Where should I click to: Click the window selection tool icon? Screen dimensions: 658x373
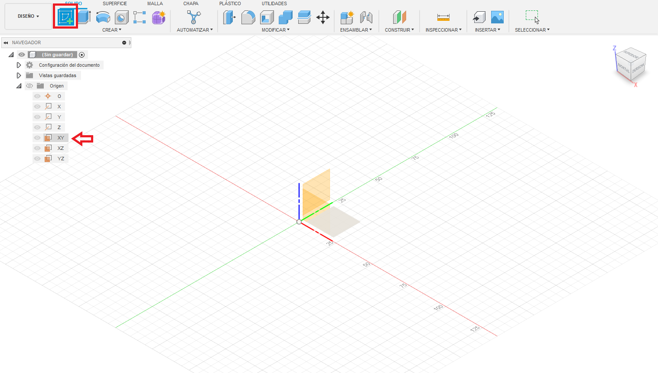click(532, 17)
